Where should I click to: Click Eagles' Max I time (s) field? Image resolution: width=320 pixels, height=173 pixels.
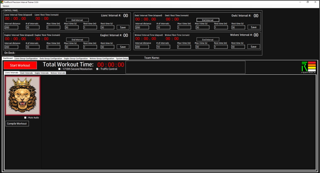(x=72, y=47)
